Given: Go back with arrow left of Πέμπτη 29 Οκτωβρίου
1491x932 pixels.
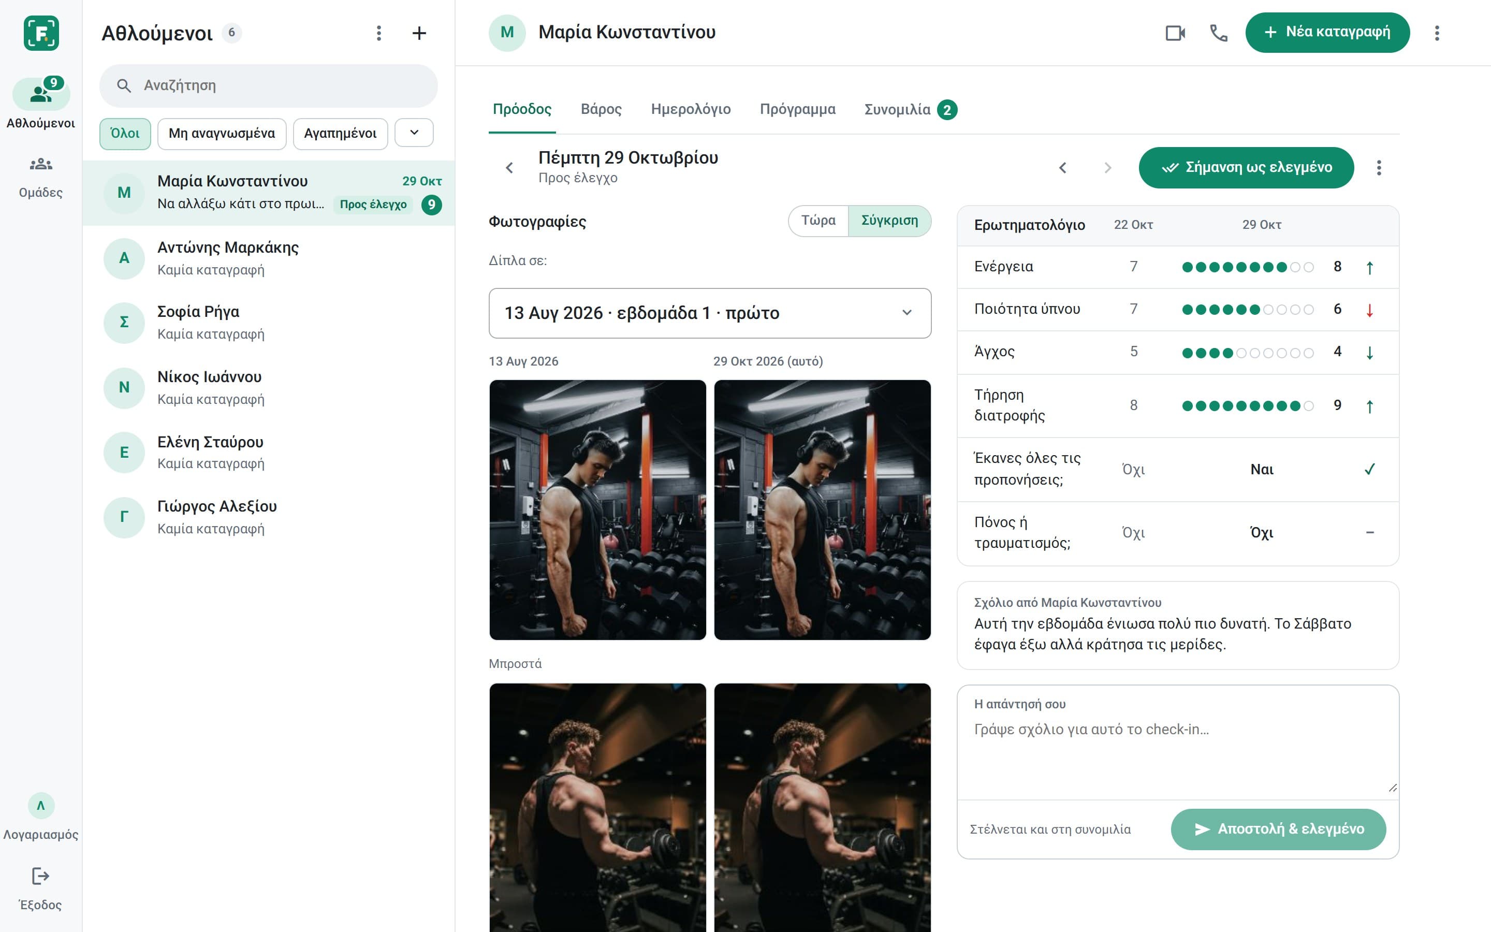Looking at the screenshot, I should coord(509,168).
